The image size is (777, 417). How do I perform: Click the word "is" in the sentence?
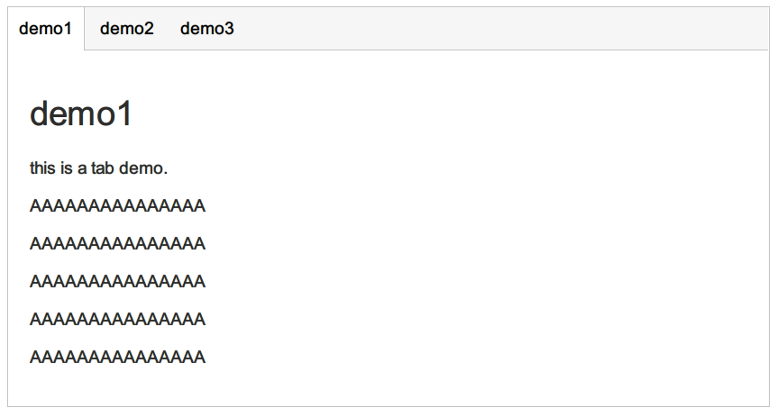[63, 168]
